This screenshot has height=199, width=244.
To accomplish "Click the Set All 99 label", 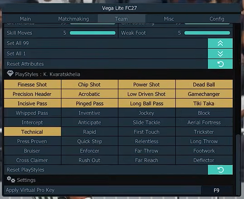I will tap(18, 43).
